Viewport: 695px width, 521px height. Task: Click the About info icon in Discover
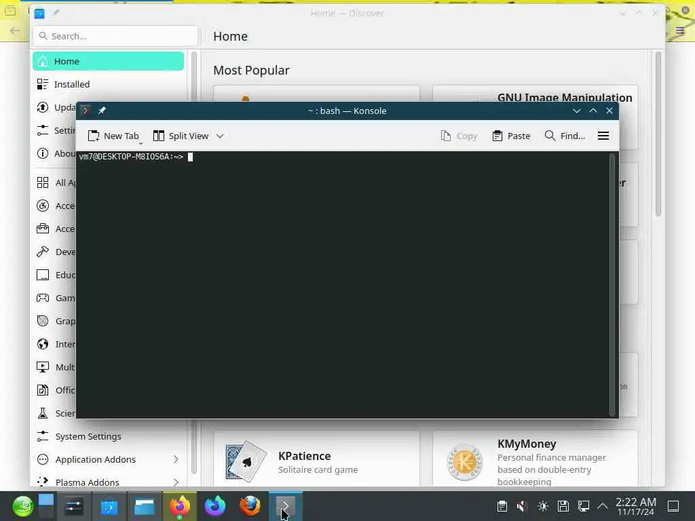click(43, 153)
